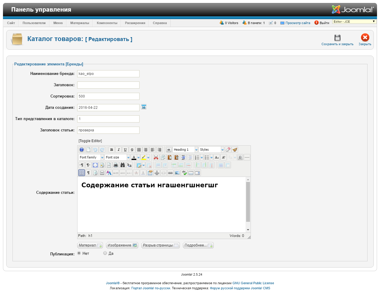Center-align text in the editor
The height and width of the screenshot is (297, 380).
(x=146, y=150)
